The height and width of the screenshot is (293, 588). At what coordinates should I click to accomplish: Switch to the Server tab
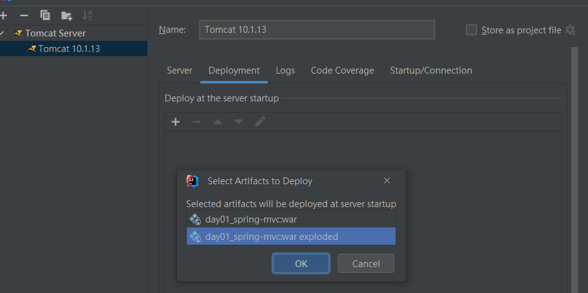[x=180, y=70]
